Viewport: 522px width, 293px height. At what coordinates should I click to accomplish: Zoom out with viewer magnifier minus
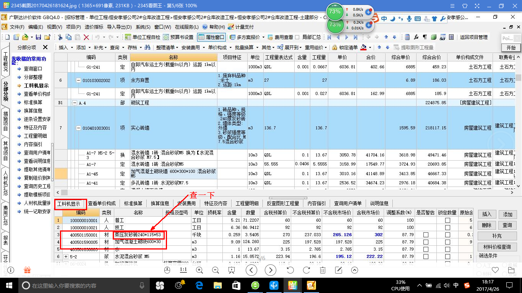coord(215,270)
